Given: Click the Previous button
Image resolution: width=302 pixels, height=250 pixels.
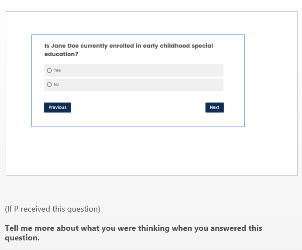Looking at the screenshot, I should pyautogui.click(x=58, y=107).
